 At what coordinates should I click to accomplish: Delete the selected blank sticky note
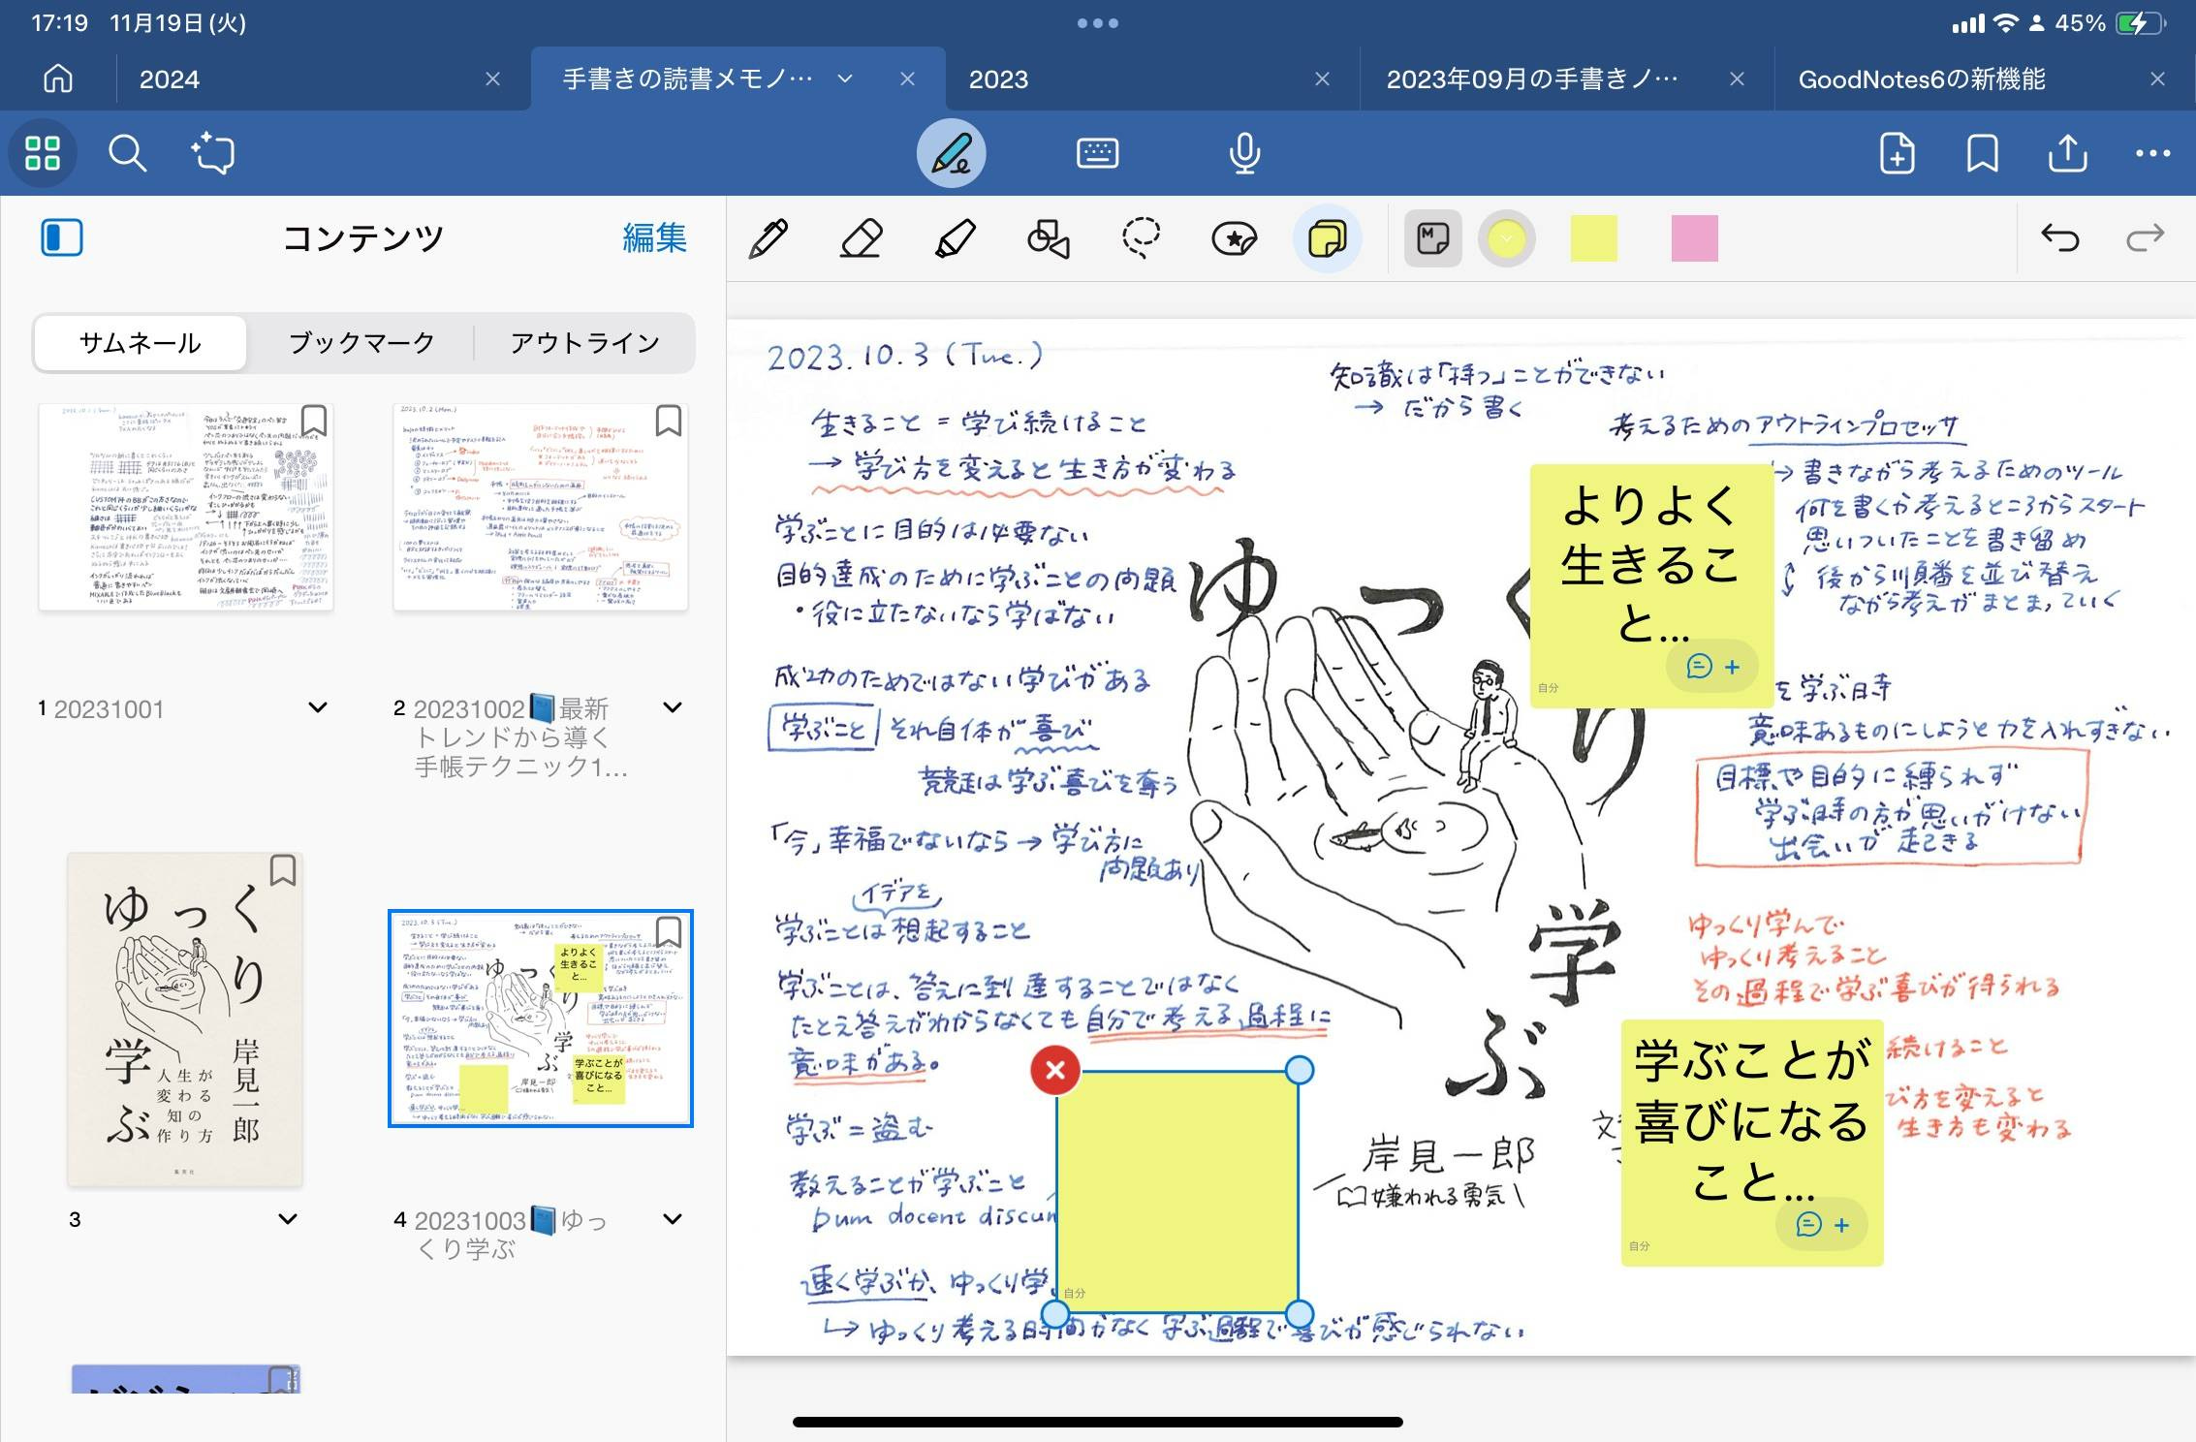1055,1070
